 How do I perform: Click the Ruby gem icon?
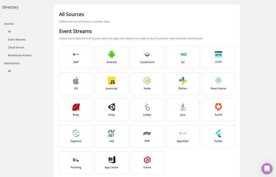(x=76, y=107)
